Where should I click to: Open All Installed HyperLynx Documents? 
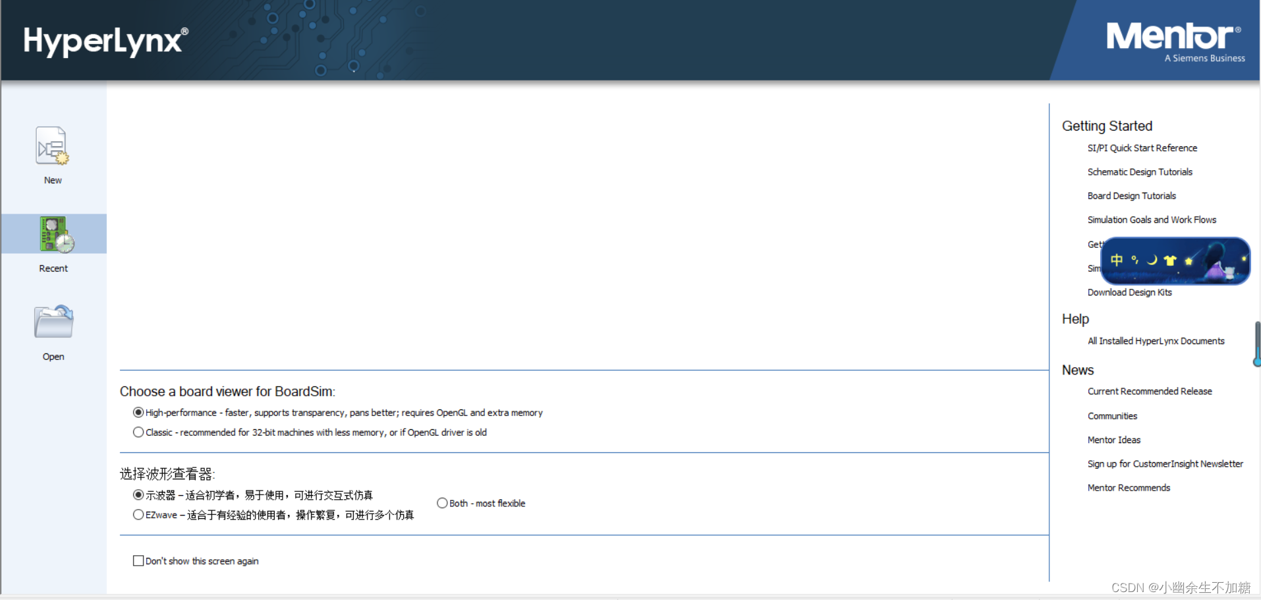(x=1156, y=341)
